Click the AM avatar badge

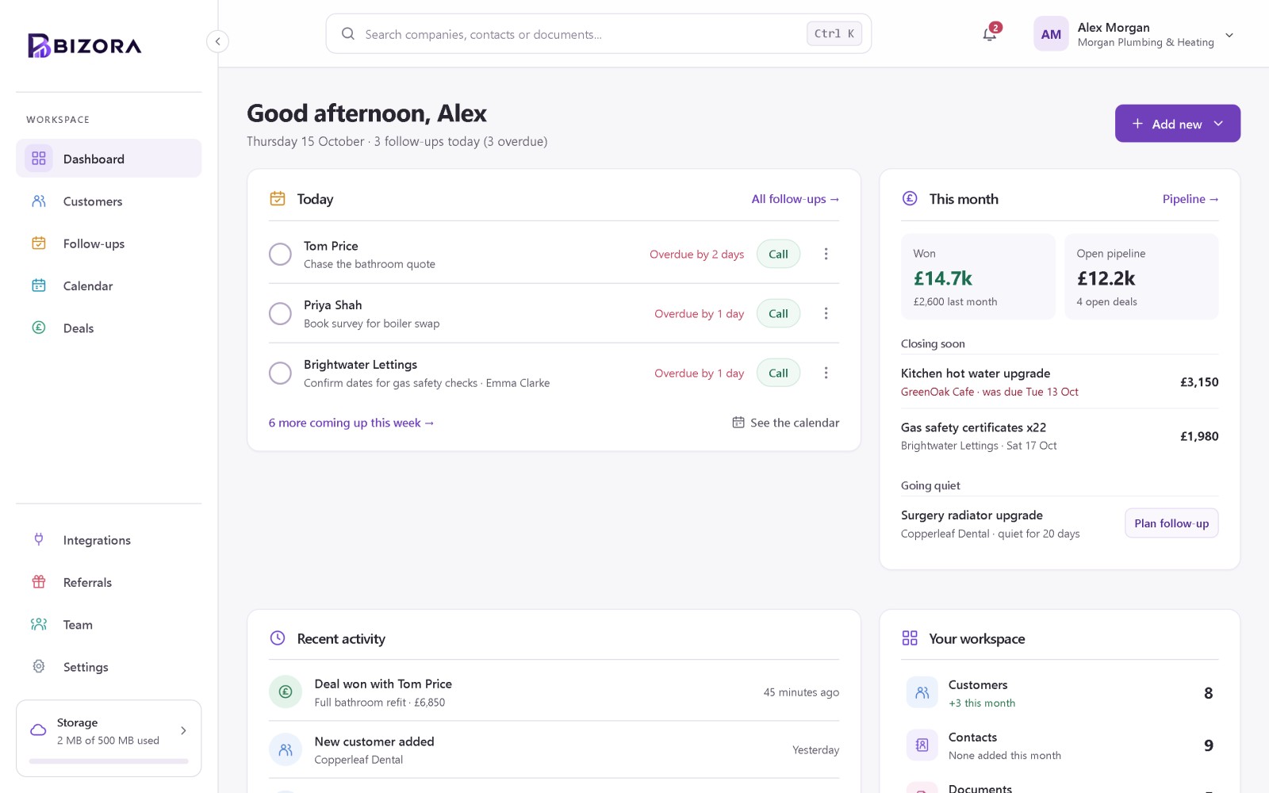pos(1051,34)
